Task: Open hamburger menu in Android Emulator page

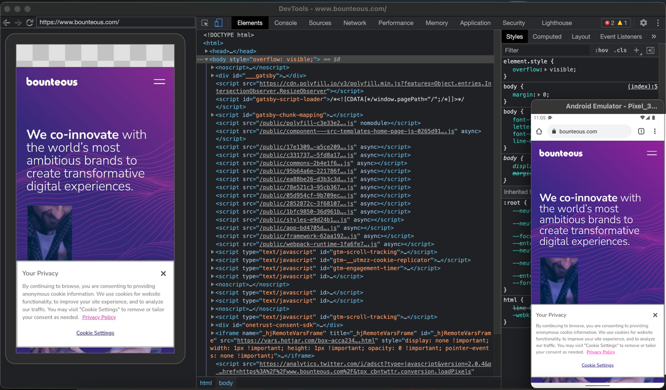Action: [652, 153]
